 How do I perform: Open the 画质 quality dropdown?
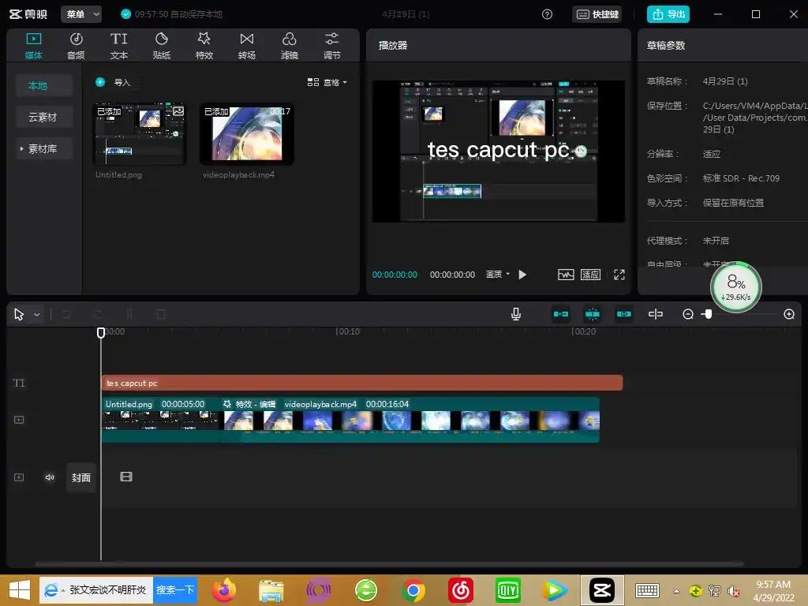(498, 274)
